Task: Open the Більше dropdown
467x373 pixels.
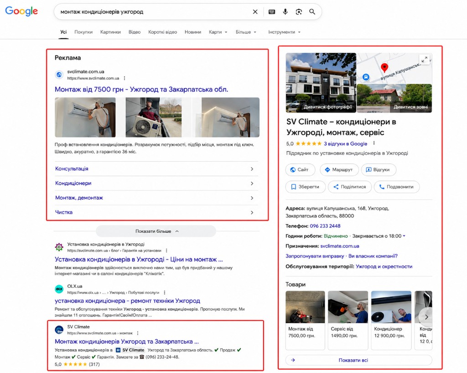Action: (x=246, y=32)
